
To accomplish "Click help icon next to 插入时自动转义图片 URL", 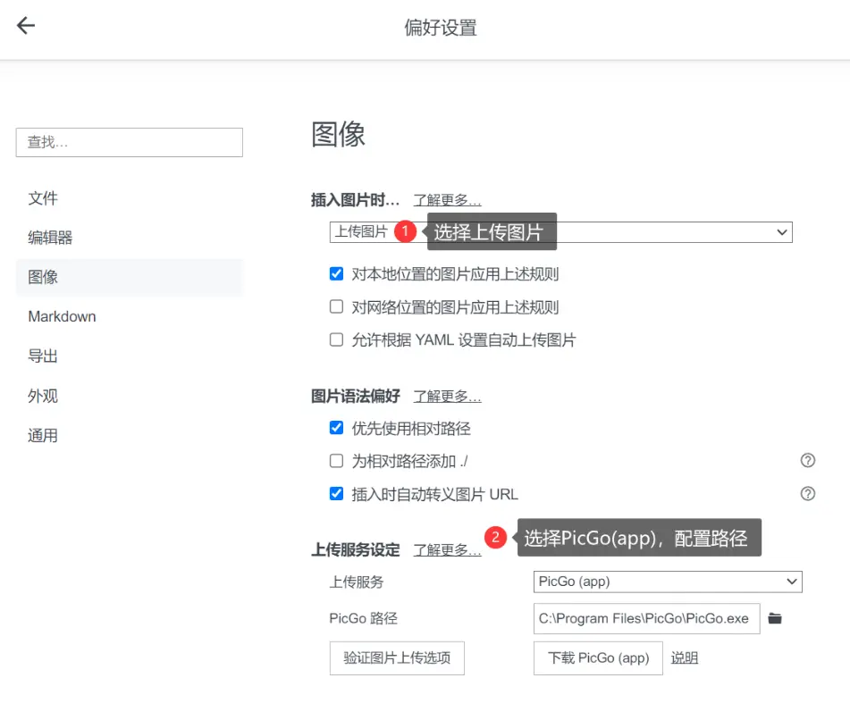I will 807,494.
